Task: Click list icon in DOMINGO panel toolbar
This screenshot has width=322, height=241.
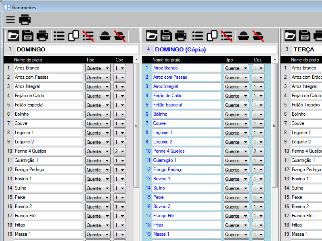Action: point(59,36)
